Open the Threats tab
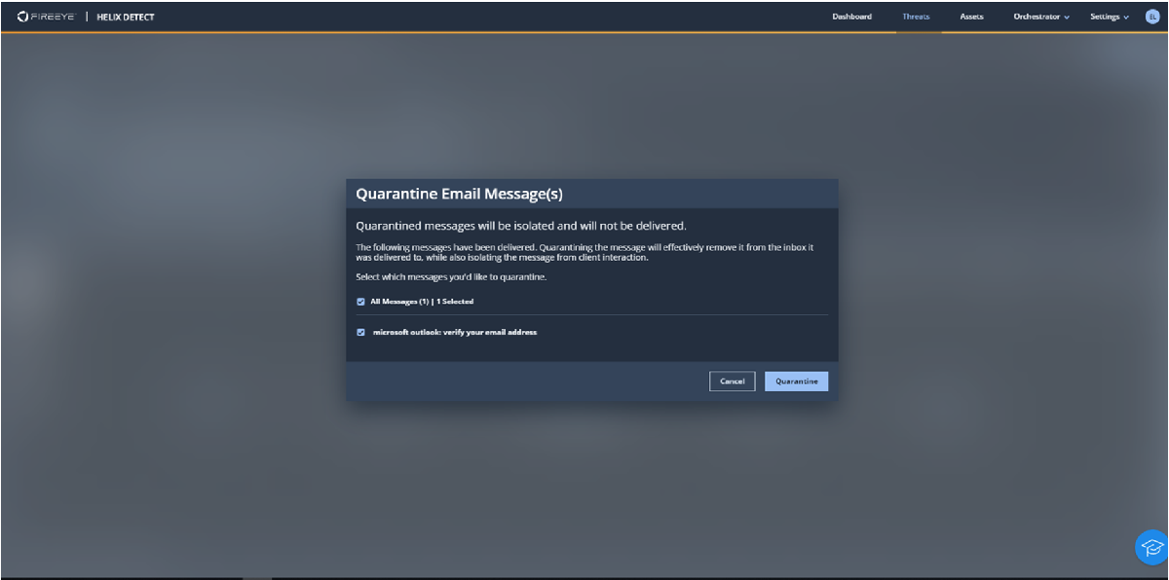Screen dimensions: 1169x580 pyautogui.click(x=916, y=17)
